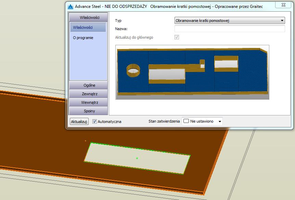Toggle the Automatyczna checkbox

[94, 122]
